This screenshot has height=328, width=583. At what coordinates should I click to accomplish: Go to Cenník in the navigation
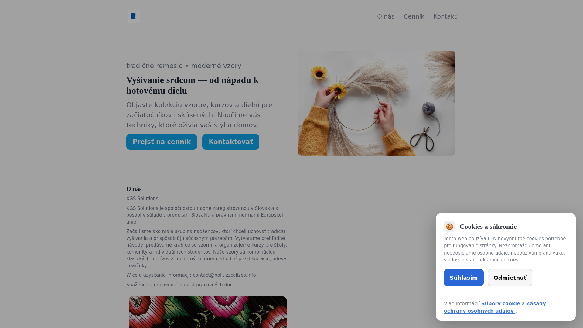(414, 16)
